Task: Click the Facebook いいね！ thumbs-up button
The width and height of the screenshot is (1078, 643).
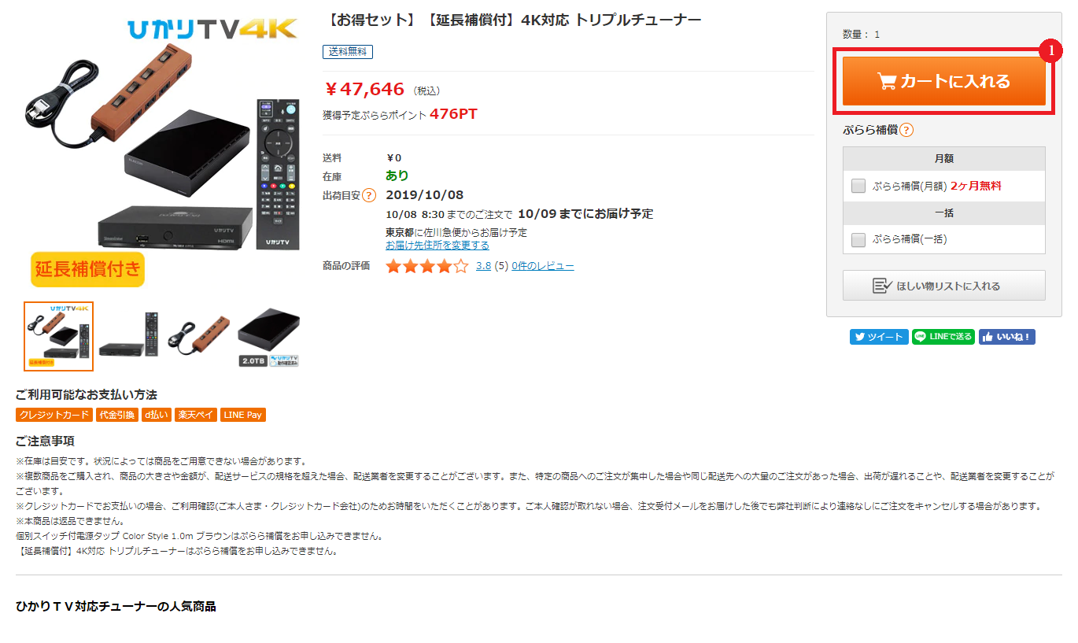Action: point(1006,337)
